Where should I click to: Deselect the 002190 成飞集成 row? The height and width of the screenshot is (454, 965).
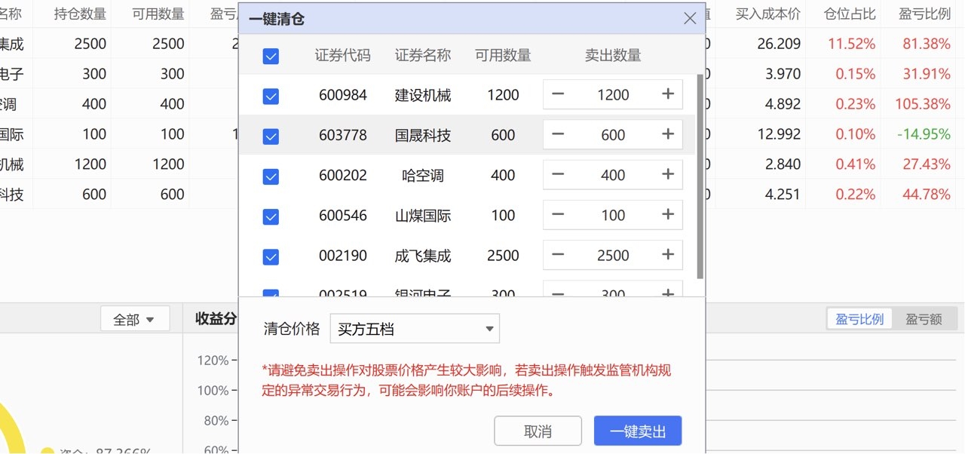271,256
